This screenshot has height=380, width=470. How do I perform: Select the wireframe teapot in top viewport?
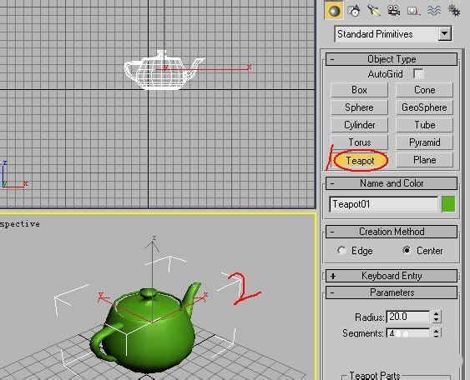click(x=164, y=71)
